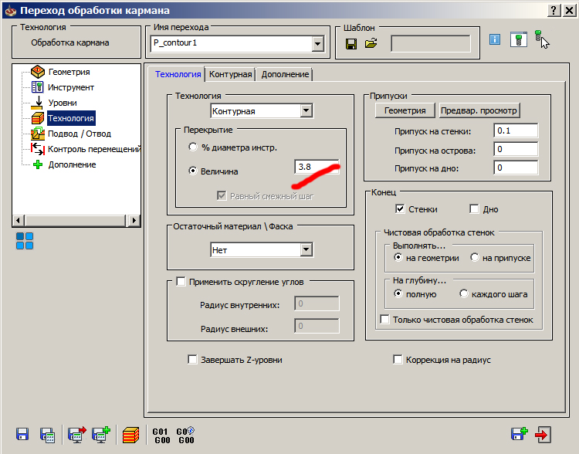
Task: Select Подвод / Отвод in the tree
Action: pos(80,134)
